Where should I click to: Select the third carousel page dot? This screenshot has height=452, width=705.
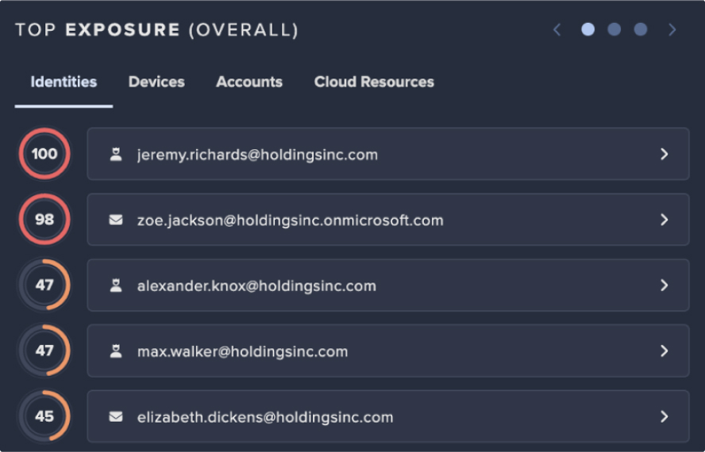click(640, 30)
